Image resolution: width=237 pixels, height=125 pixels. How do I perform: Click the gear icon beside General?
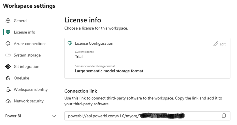point(8,21)
